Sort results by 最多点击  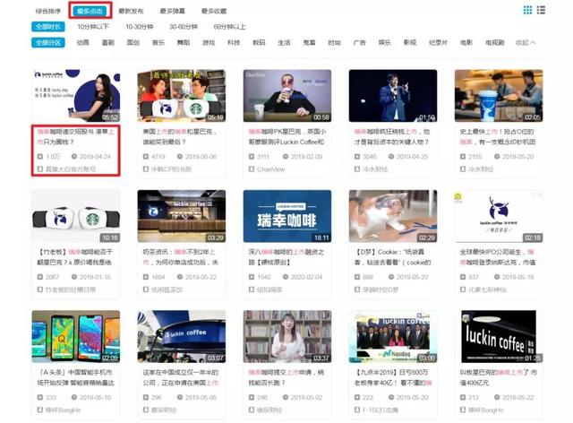click(x=90, y=11)
